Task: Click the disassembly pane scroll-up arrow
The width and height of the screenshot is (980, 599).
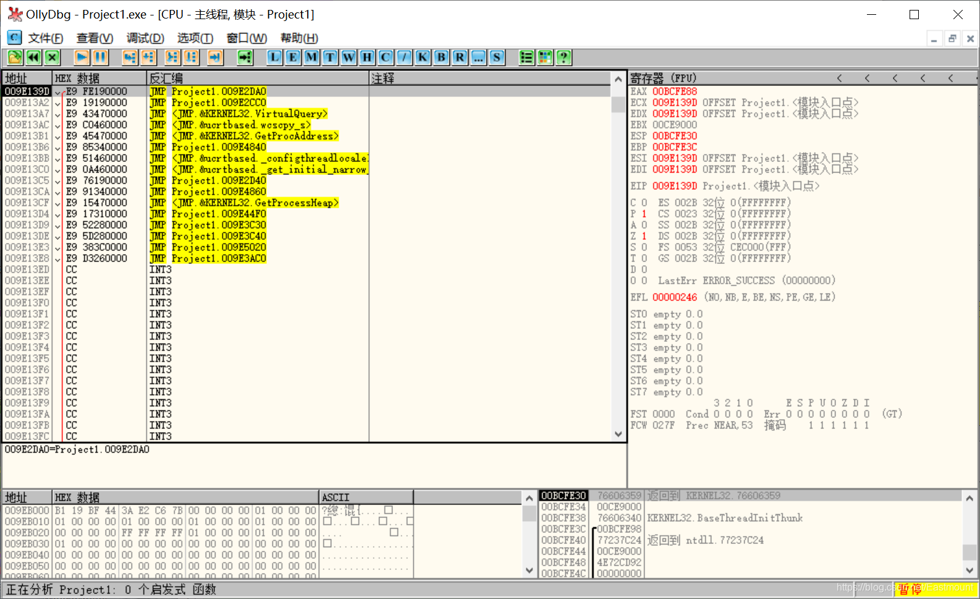Action: tap(619, 79)
